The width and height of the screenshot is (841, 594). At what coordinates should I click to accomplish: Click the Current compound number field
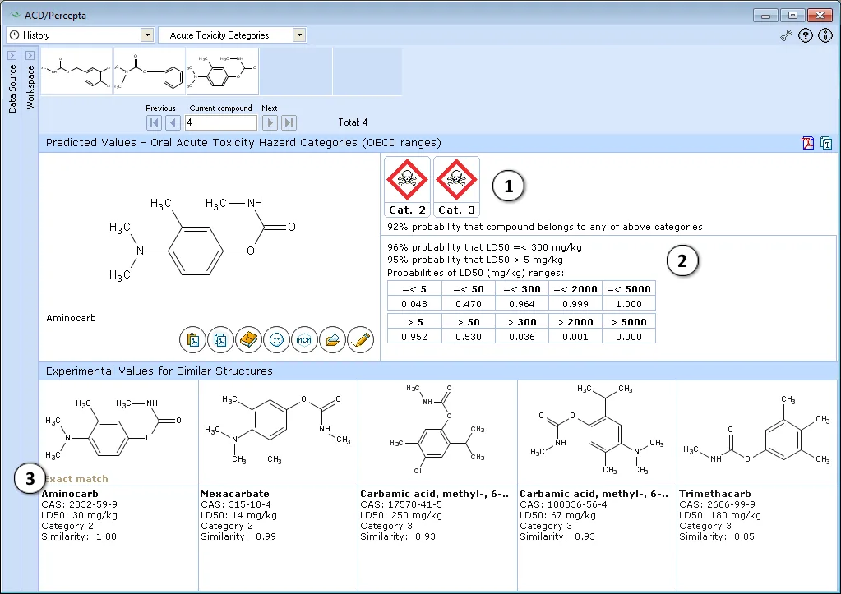tap(221, 122)
